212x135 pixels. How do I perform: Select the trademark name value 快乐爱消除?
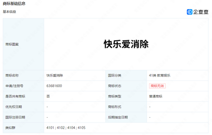tap(55, 75)
